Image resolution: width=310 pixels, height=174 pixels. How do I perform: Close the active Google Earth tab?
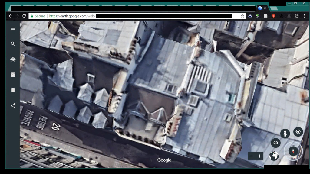[x=265, y=8]
